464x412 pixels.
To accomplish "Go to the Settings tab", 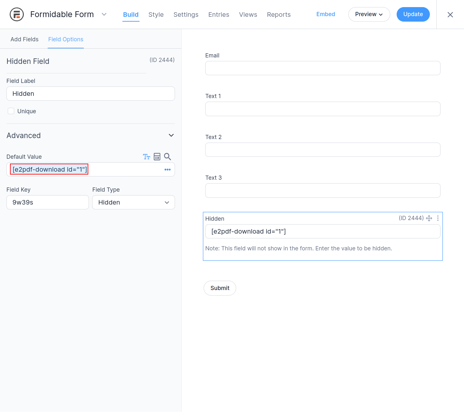I will [186, 15].
